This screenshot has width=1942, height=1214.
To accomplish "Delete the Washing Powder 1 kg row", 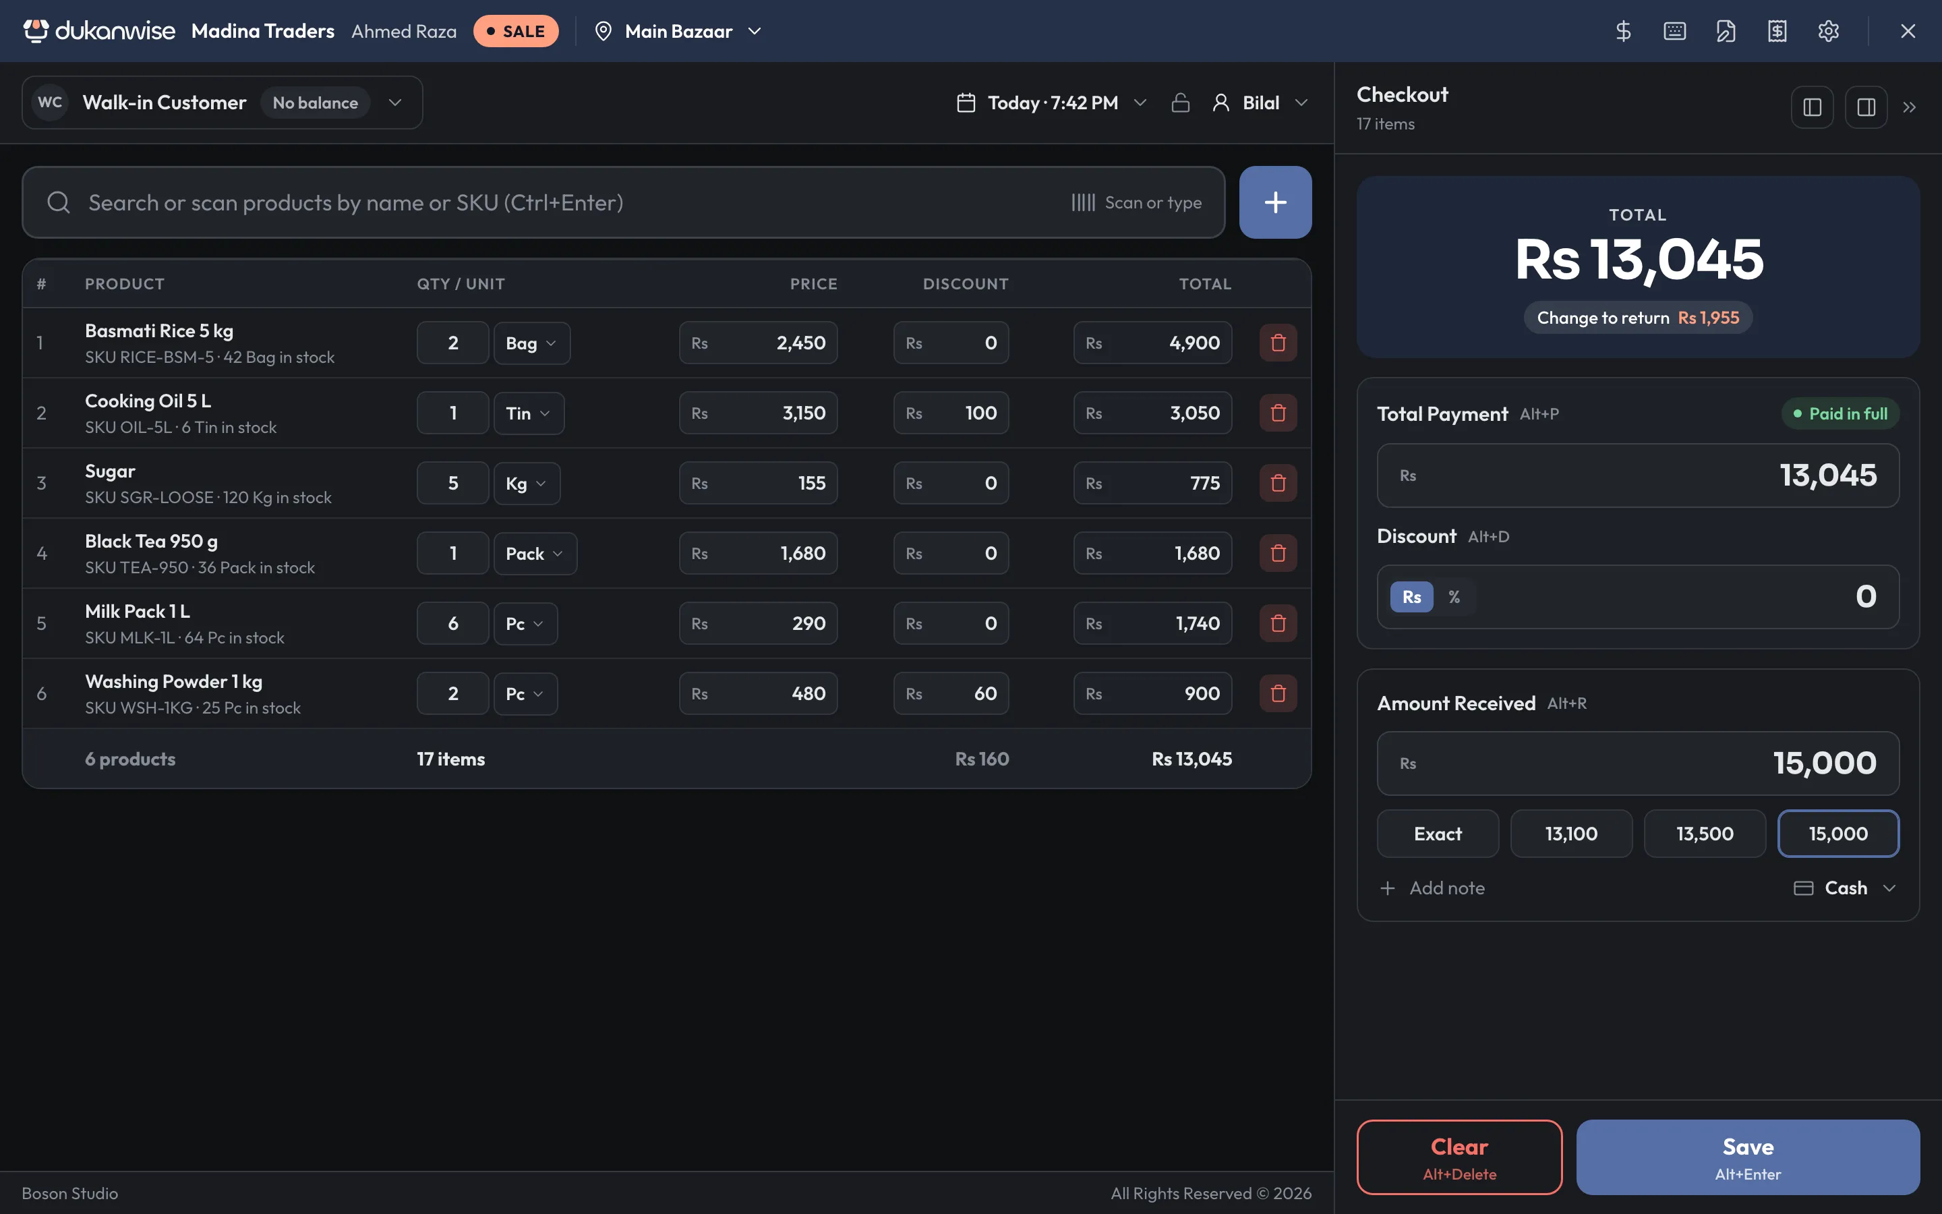I will 1278,694.
